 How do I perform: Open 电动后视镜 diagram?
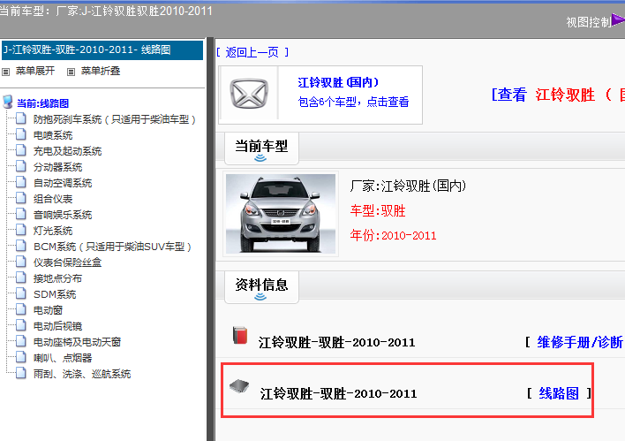pos(57,326)
